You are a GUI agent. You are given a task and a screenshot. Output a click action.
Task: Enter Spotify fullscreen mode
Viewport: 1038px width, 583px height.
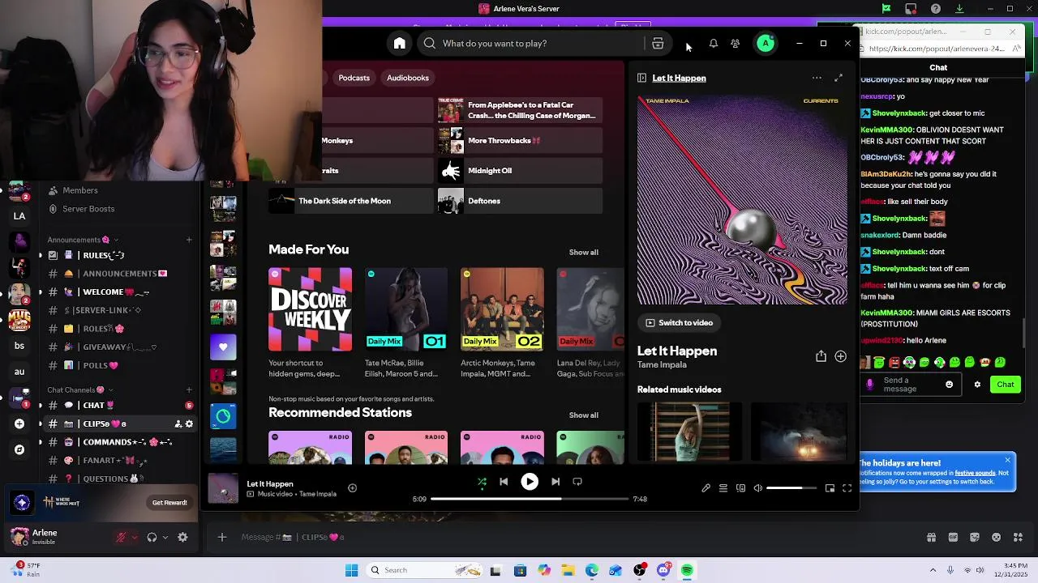(x=847, y=488)
